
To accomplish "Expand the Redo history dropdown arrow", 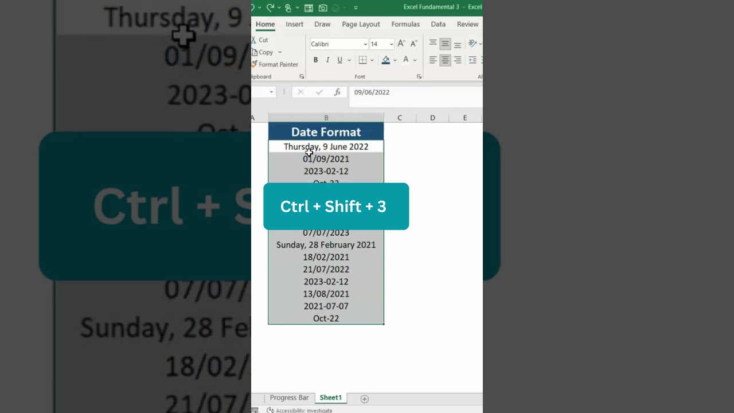I will pos(279,7).
